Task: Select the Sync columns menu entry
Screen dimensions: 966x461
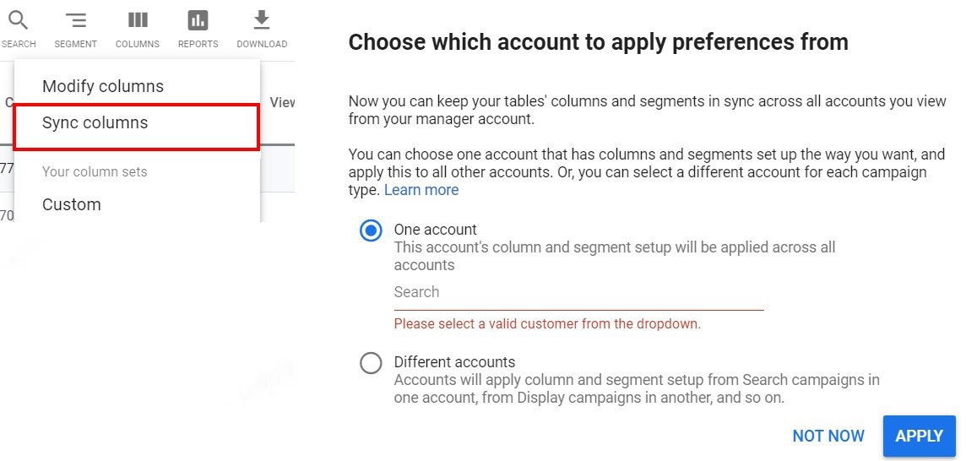Action: (95, 122)
